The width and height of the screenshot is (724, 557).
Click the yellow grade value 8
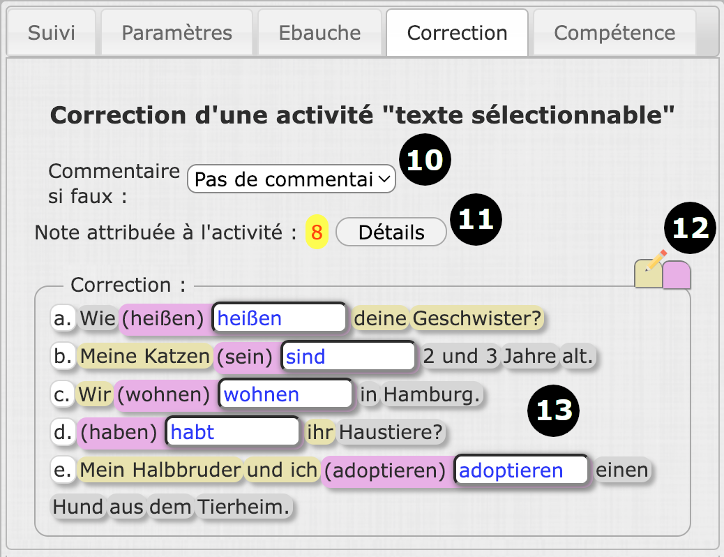pyautogui.click(x=317, y=232)
